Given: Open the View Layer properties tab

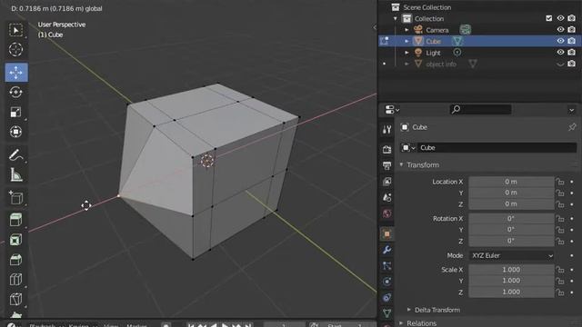Looking at the screenshot, I should pos(386,182).
